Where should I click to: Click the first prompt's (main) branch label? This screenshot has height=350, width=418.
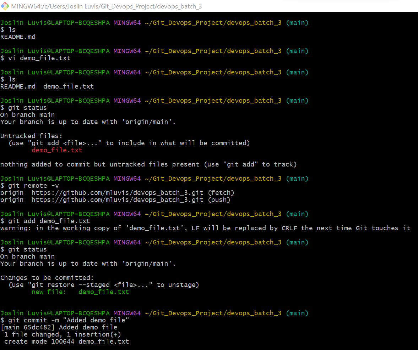[x=297, y=23]
